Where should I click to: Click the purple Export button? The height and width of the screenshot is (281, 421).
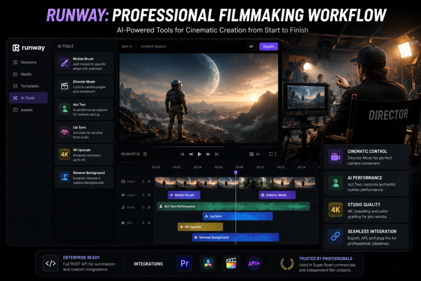click(x=268, y=46)
